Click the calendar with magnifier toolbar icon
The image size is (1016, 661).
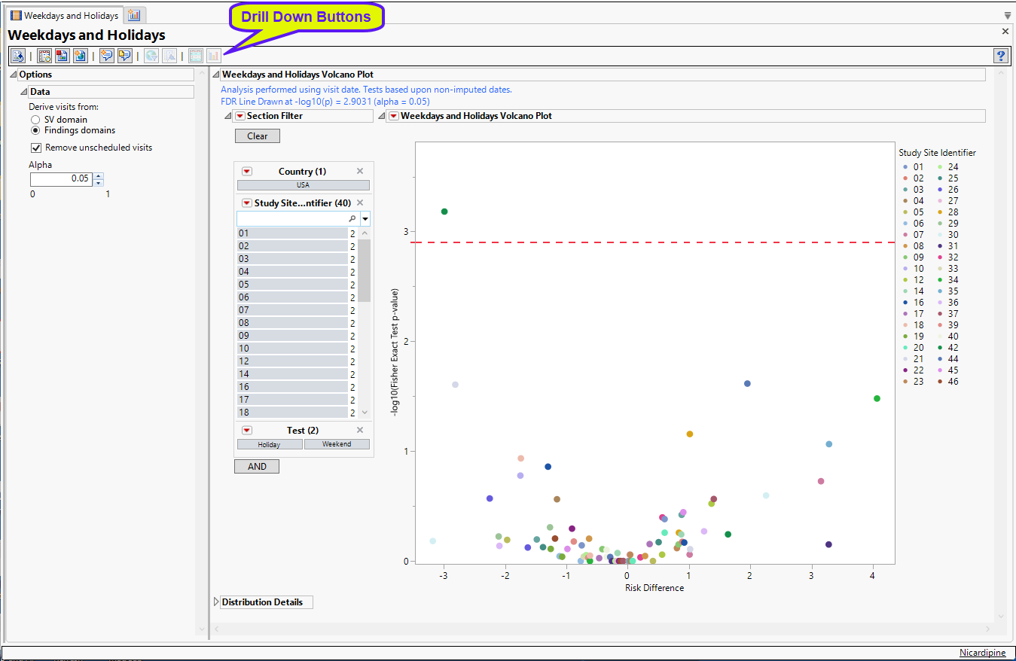pos(44,56)
